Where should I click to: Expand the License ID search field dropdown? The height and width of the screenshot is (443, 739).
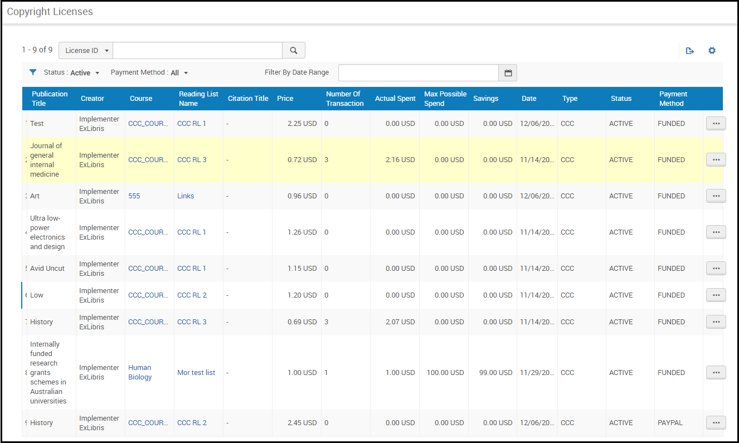point(86,51)
